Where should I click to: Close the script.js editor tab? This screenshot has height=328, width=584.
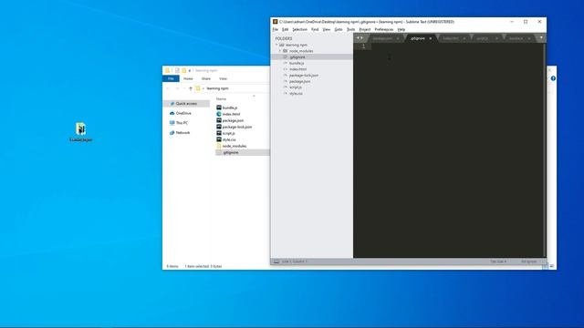coord(496,38)
